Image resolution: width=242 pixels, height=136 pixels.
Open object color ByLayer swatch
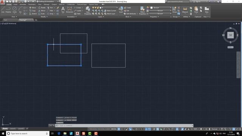point(151,8)
